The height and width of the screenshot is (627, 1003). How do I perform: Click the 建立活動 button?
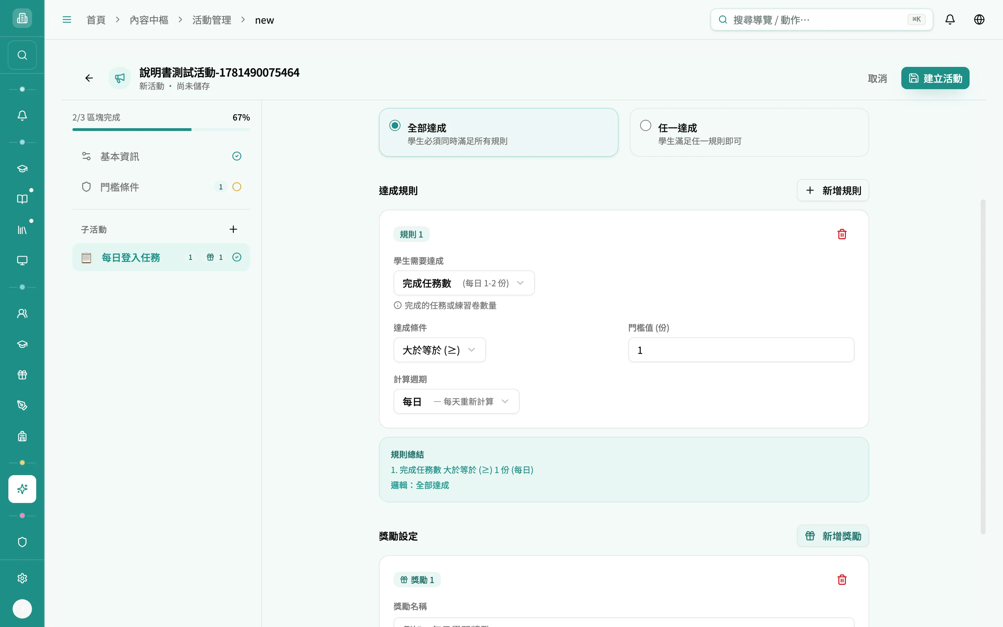pos(935,78)
